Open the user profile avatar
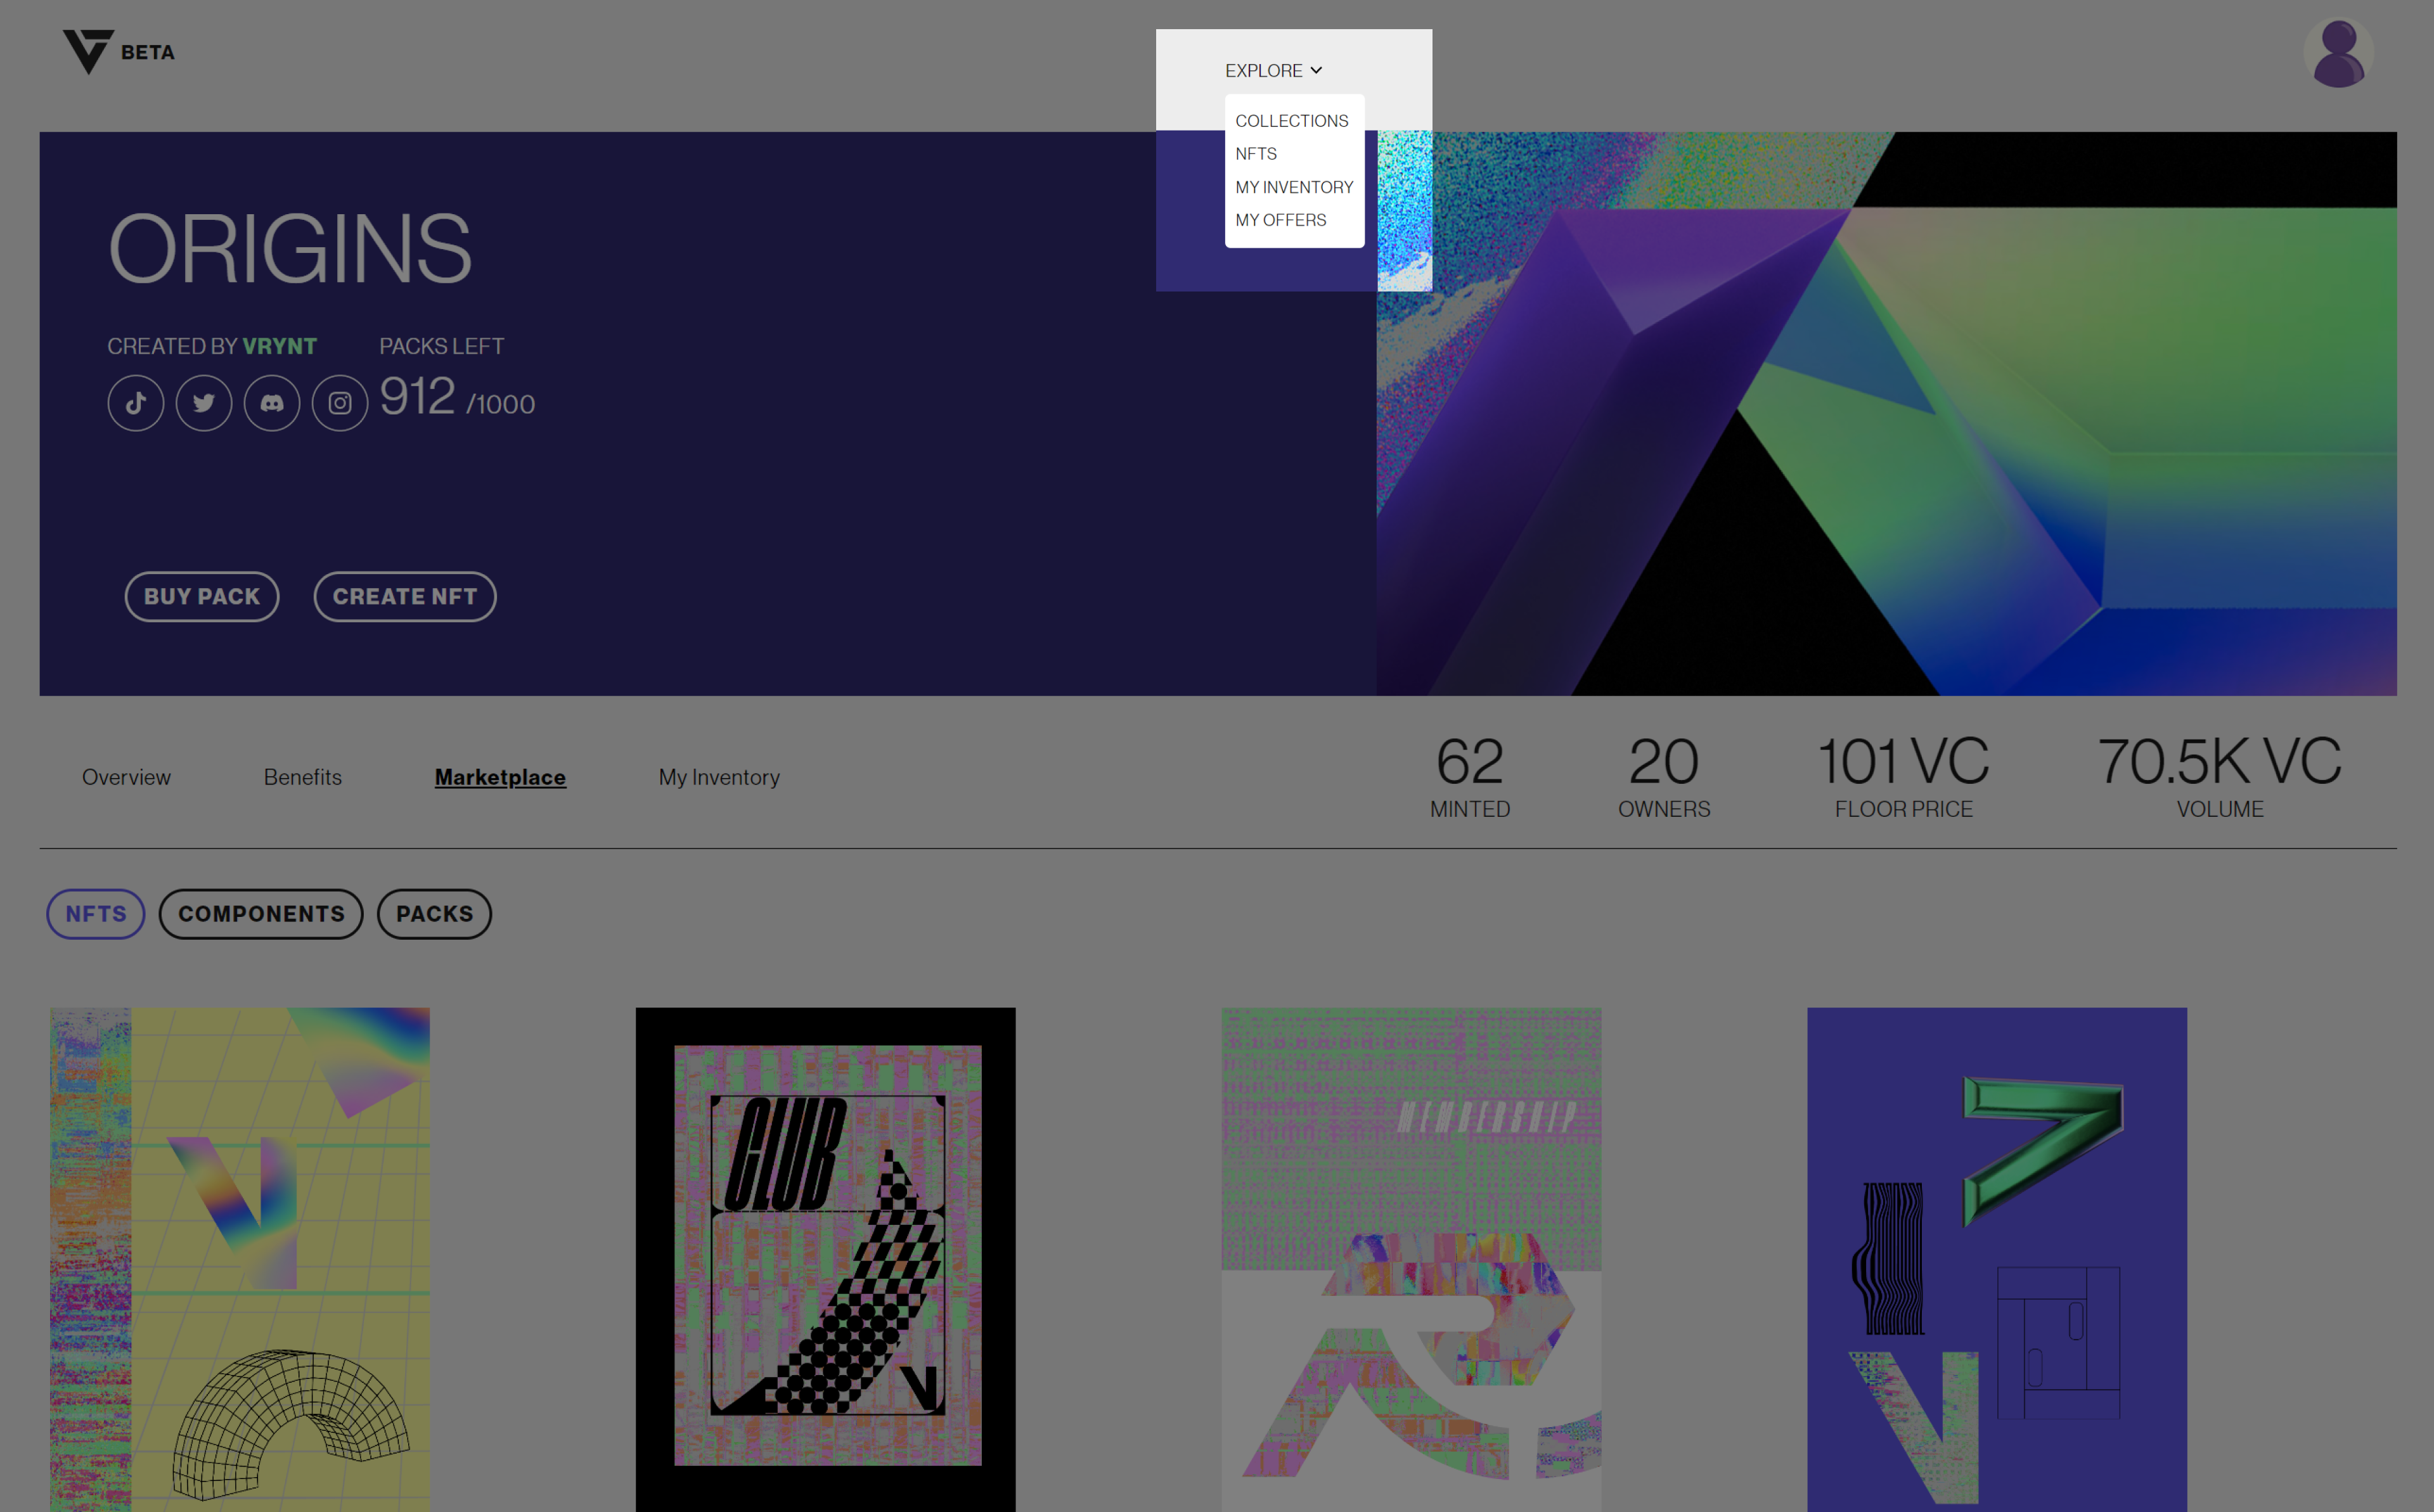Screen dimensions: 2434x1512 (x=2338, y=53)
